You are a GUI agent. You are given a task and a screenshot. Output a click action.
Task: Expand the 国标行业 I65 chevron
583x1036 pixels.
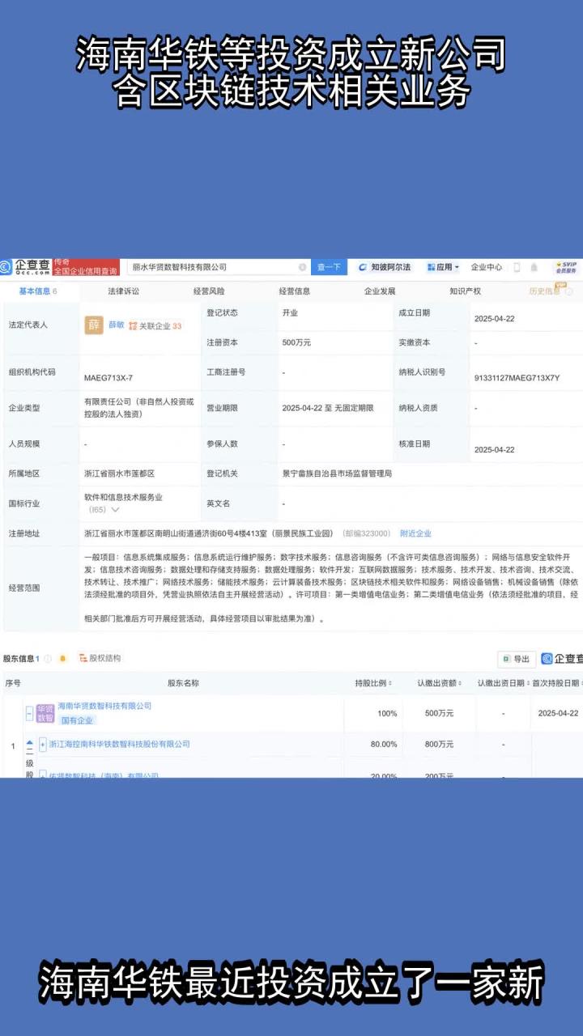coord(115,510)
